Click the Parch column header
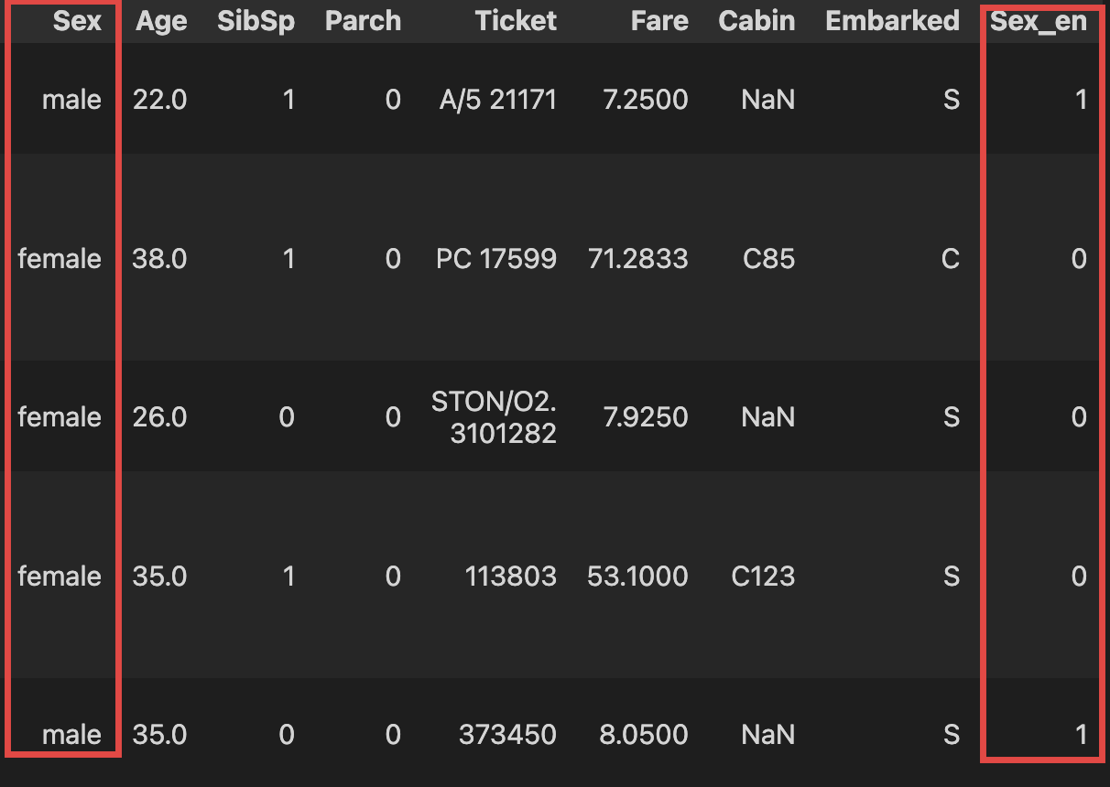The width and height of the screenshot is (1110, 787). coord(363,21)
